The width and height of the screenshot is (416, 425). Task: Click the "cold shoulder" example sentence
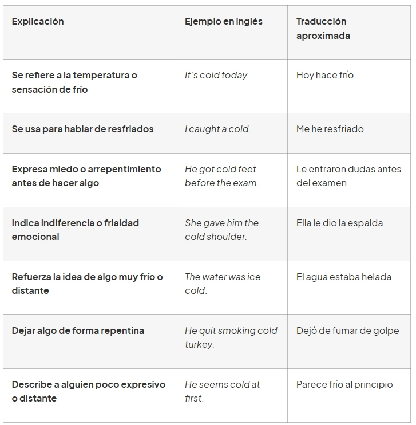tap(221, 230)
